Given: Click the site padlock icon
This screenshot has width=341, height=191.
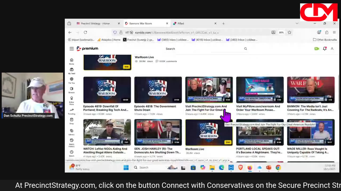Looking at the screenshot, I should tap(121, 32).
